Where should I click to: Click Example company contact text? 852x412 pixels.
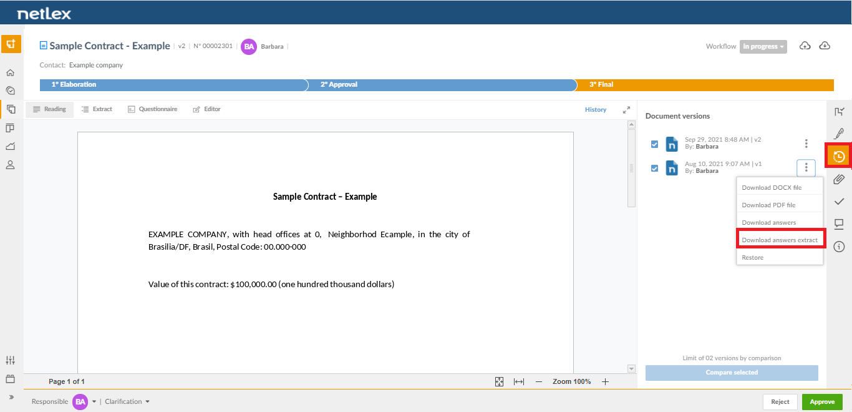(x=96, y=65)
